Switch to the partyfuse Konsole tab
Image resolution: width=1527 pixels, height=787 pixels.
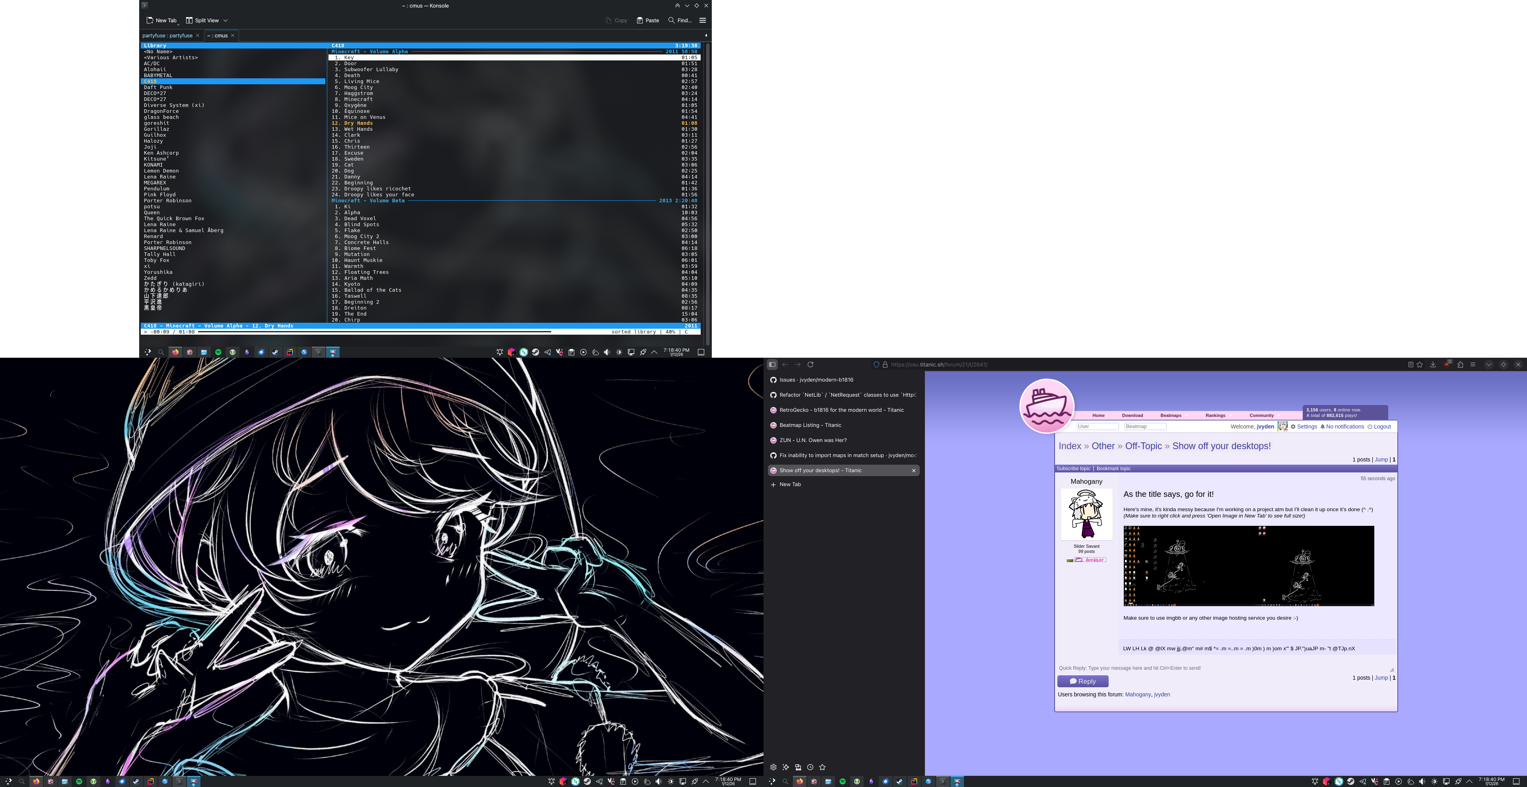tap(167, 35)
